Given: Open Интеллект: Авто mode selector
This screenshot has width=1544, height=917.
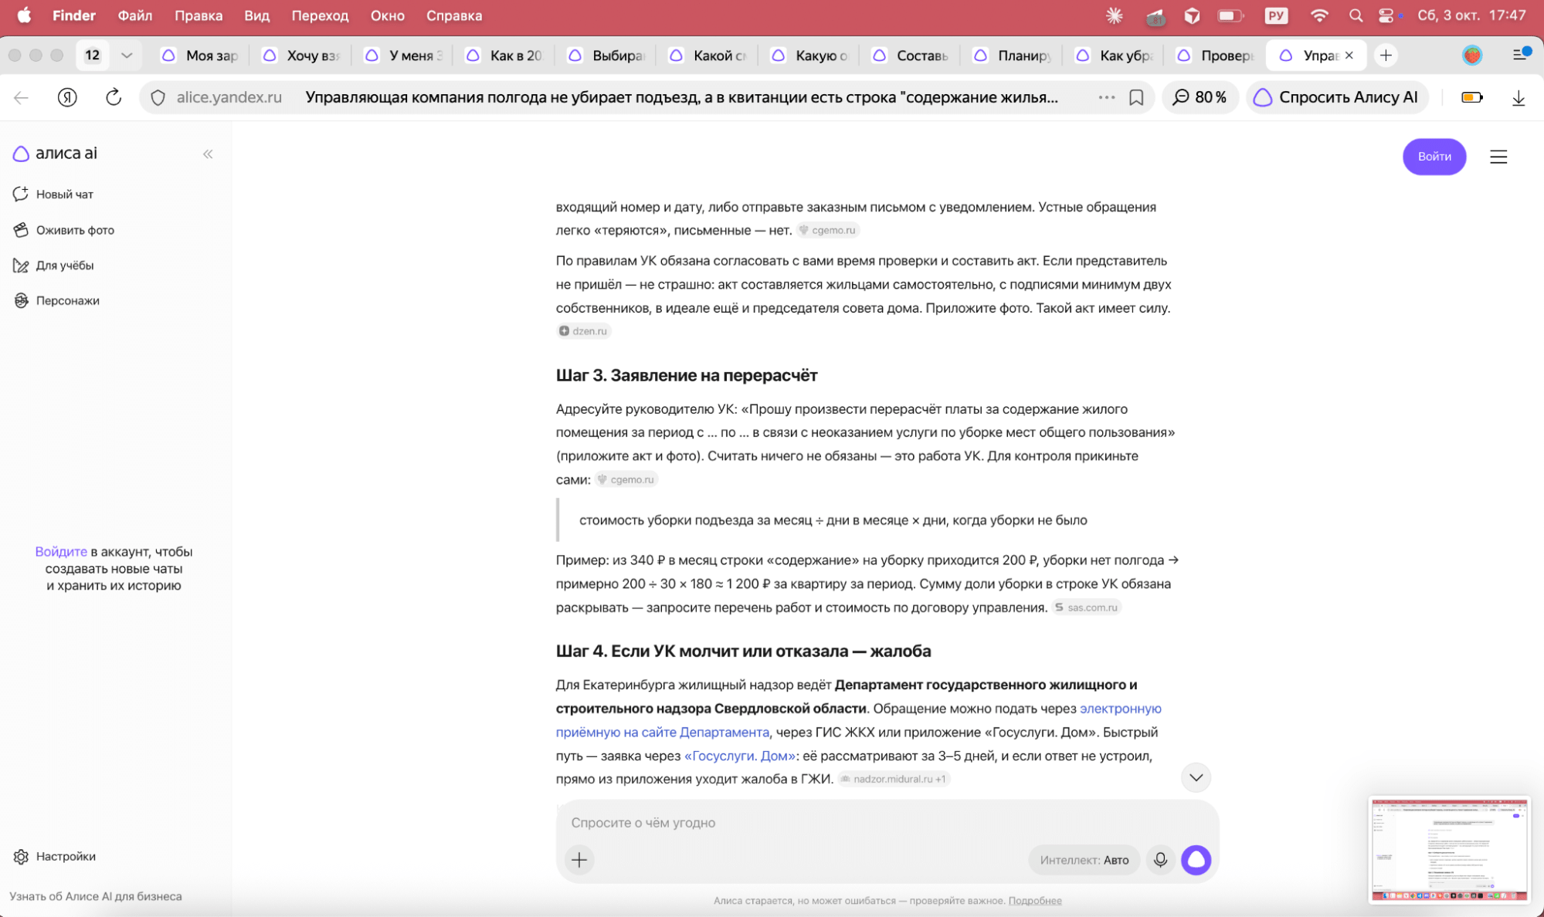Looking at the screenshot, I should (x=1084, y=859).
